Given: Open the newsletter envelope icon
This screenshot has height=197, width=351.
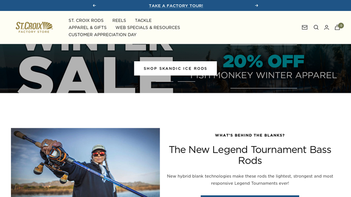Looking at the screenshot, I should coord(304,27).
